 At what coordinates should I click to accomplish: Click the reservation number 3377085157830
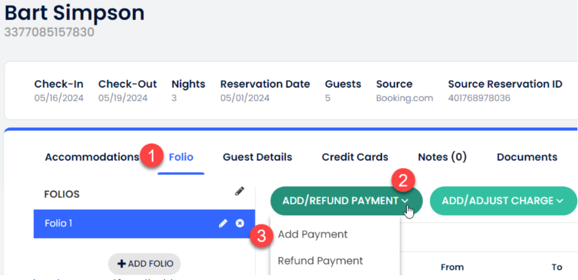pos(49,32)
